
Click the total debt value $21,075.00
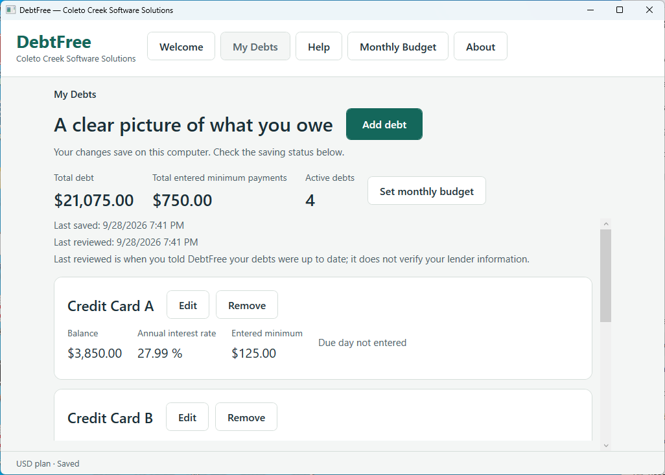coord(94,200)
